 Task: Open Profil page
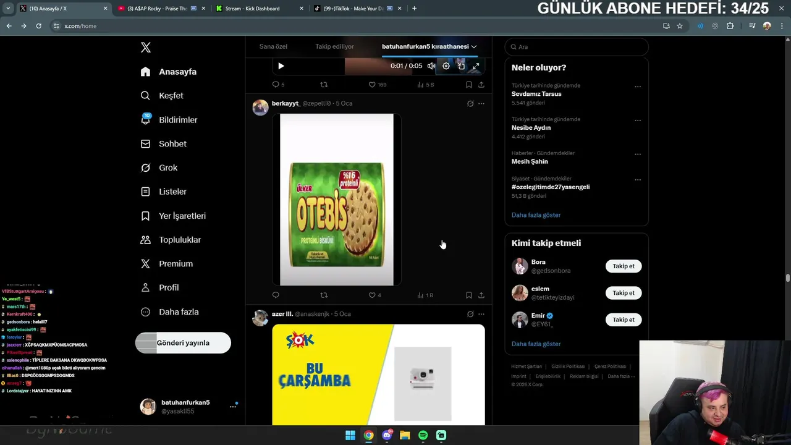point(159,287)
